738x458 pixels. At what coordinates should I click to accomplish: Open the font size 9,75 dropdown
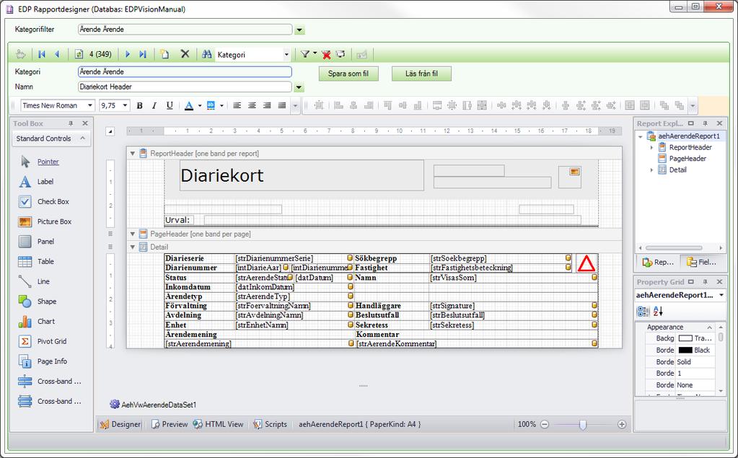pyautogui.click(x=126, y=105)
